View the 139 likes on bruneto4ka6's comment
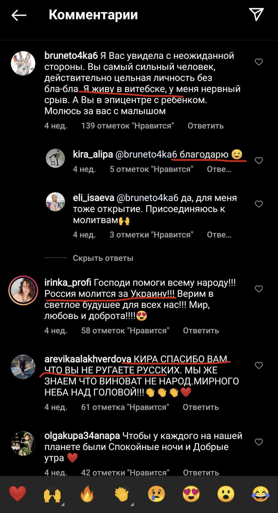This screenshot has width=278, height=513. tap(128, 126)
